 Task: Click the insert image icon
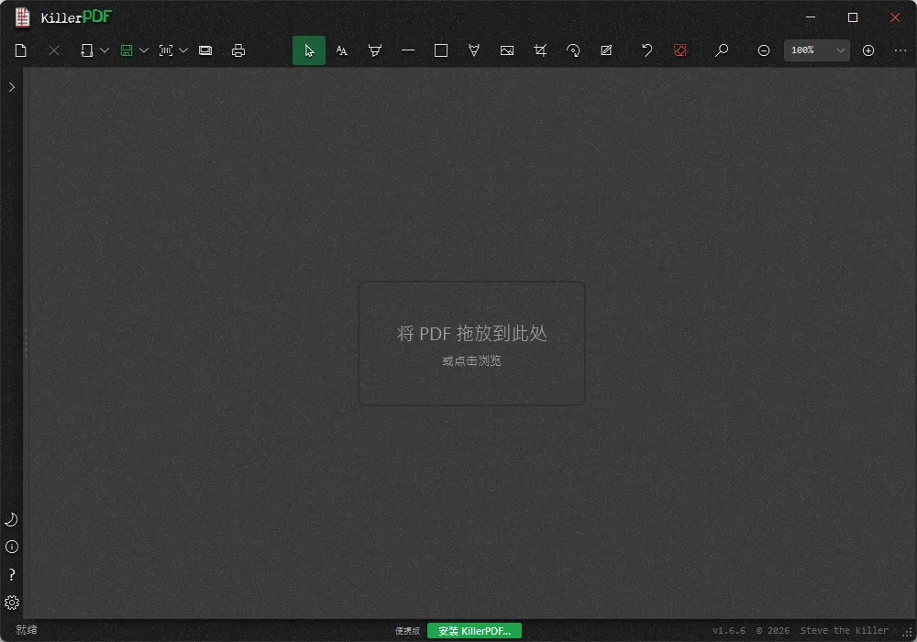click(x=507, y=50)
